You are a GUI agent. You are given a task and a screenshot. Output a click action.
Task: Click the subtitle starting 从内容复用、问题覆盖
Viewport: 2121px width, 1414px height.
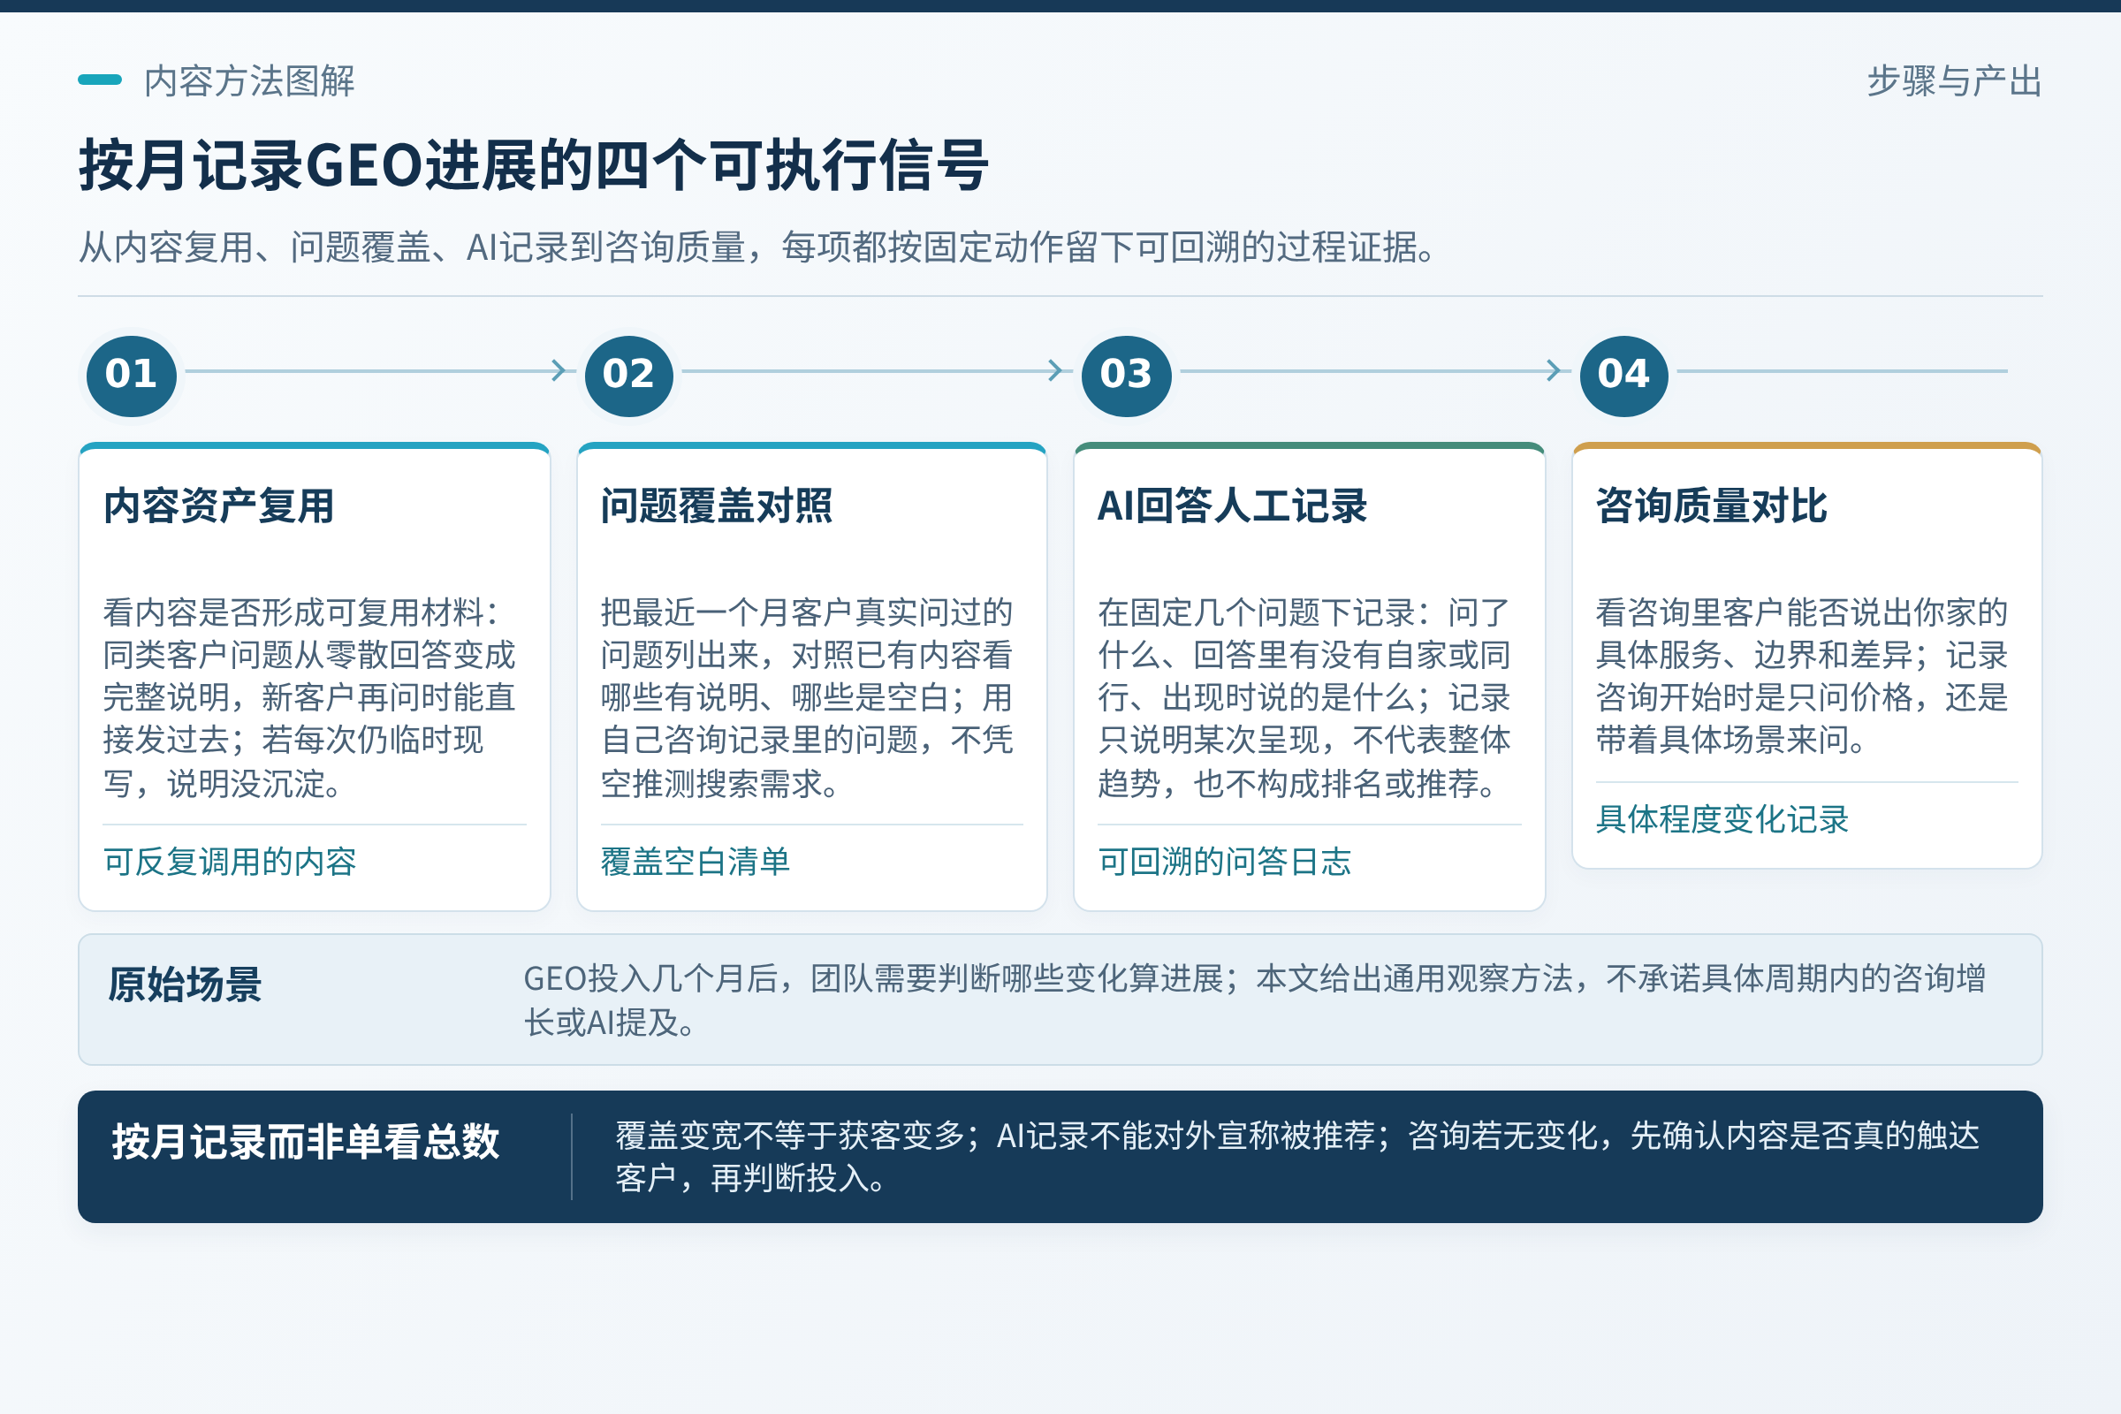pos(756,247)
